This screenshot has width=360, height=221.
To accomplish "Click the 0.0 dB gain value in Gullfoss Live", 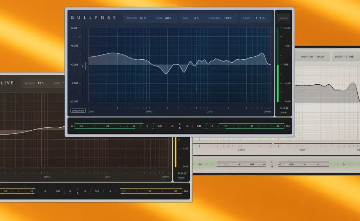I will (182, 174).
